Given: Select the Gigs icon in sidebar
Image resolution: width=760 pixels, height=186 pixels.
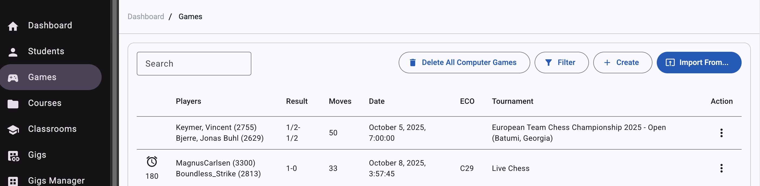Looking at the screenshot, I should (13, 155).
